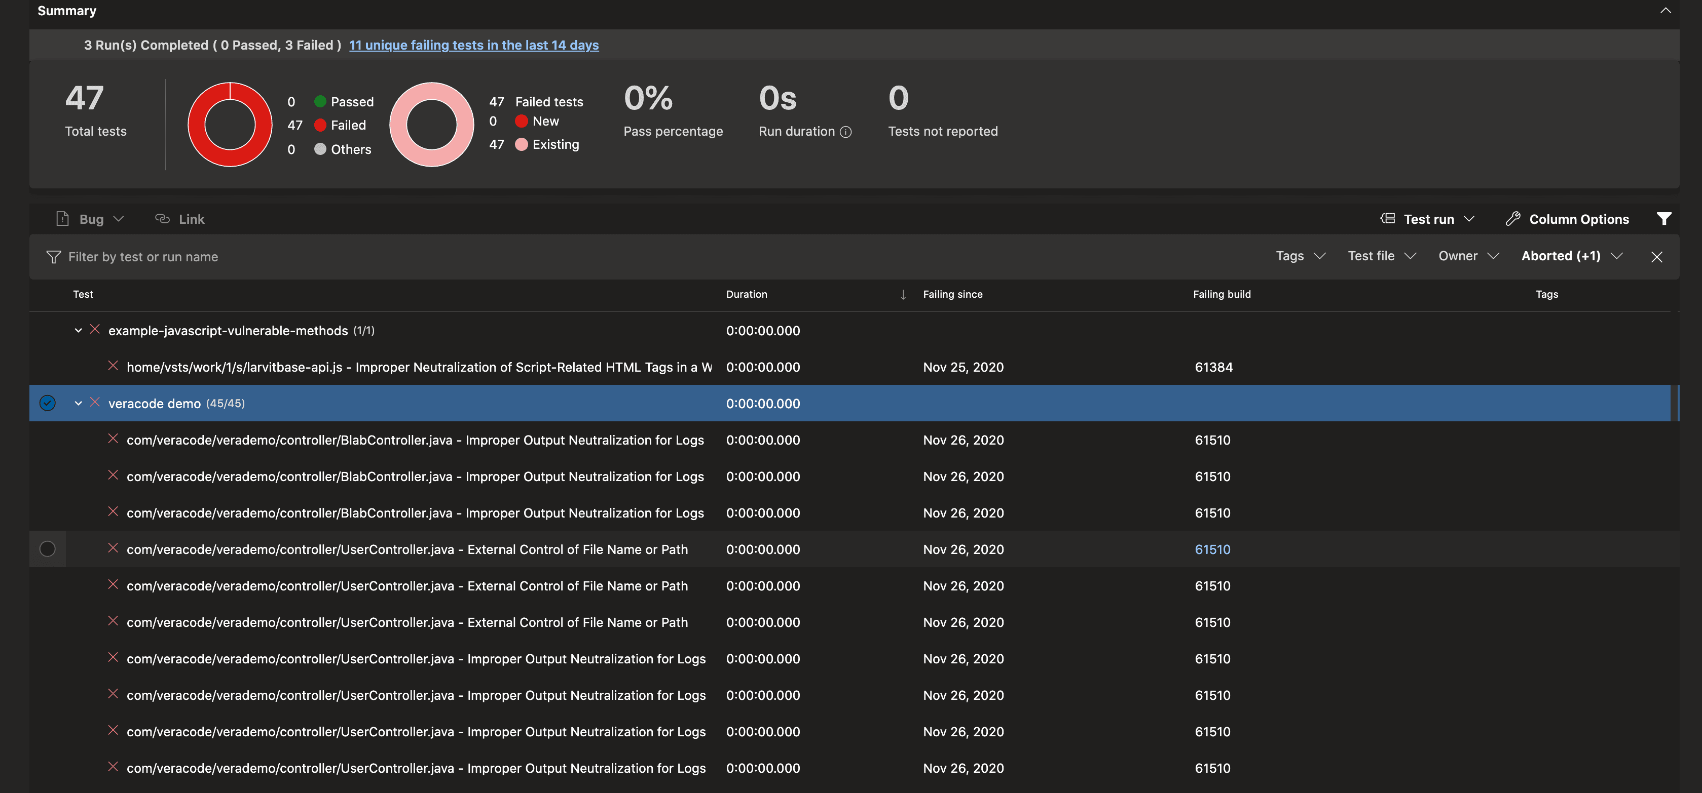Uncheck the selected veracode demo row

(47, 403)
